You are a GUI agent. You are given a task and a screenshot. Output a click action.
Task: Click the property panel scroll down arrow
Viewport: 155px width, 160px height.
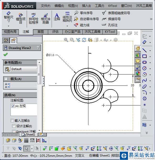coord(39,131)
